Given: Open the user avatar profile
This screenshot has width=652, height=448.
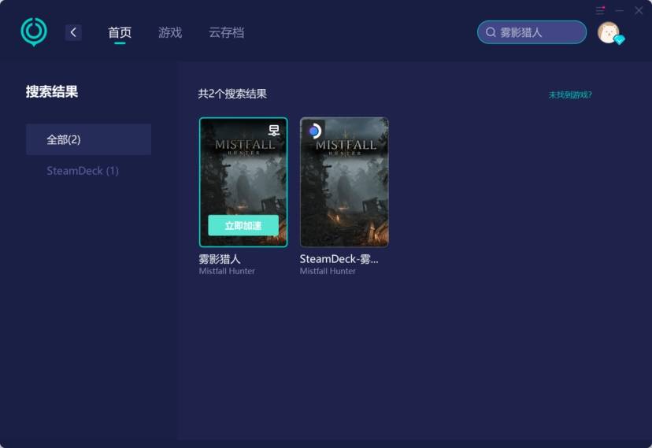Looking at the screenshot, I should 609,32.
